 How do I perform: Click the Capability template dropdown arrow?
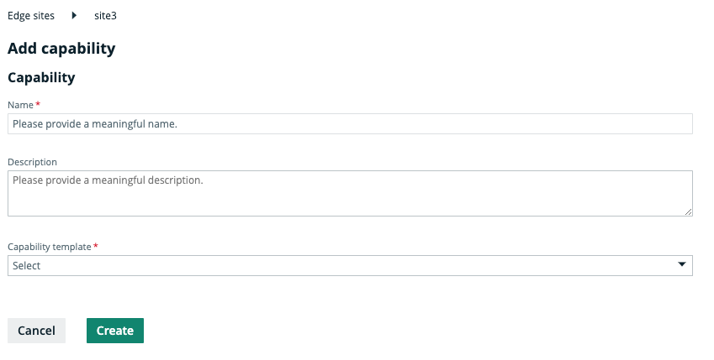(x=682, y=265)
